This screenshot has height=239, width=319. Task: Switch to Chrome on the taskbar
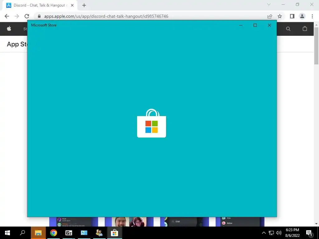tap(54, 233)
